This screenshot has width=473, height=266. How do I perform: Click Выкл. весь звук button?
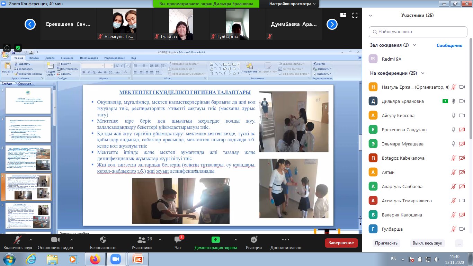427,243
